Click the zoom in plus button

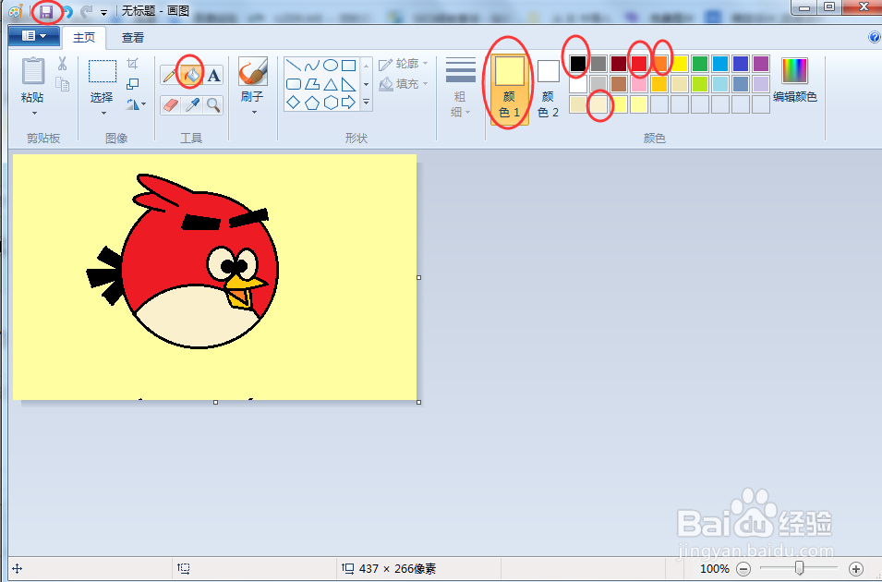pyautogui.click(x=855, y=569)
